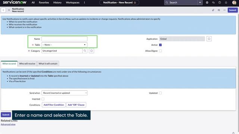Open the chat sidebar discussions icon

coord(213,3)
